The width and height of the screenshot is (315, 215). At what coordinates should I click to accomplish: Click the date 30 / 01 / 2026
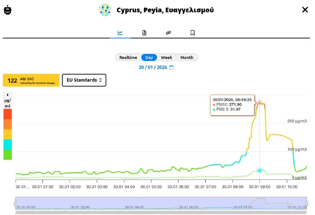[x=153, y=67]
